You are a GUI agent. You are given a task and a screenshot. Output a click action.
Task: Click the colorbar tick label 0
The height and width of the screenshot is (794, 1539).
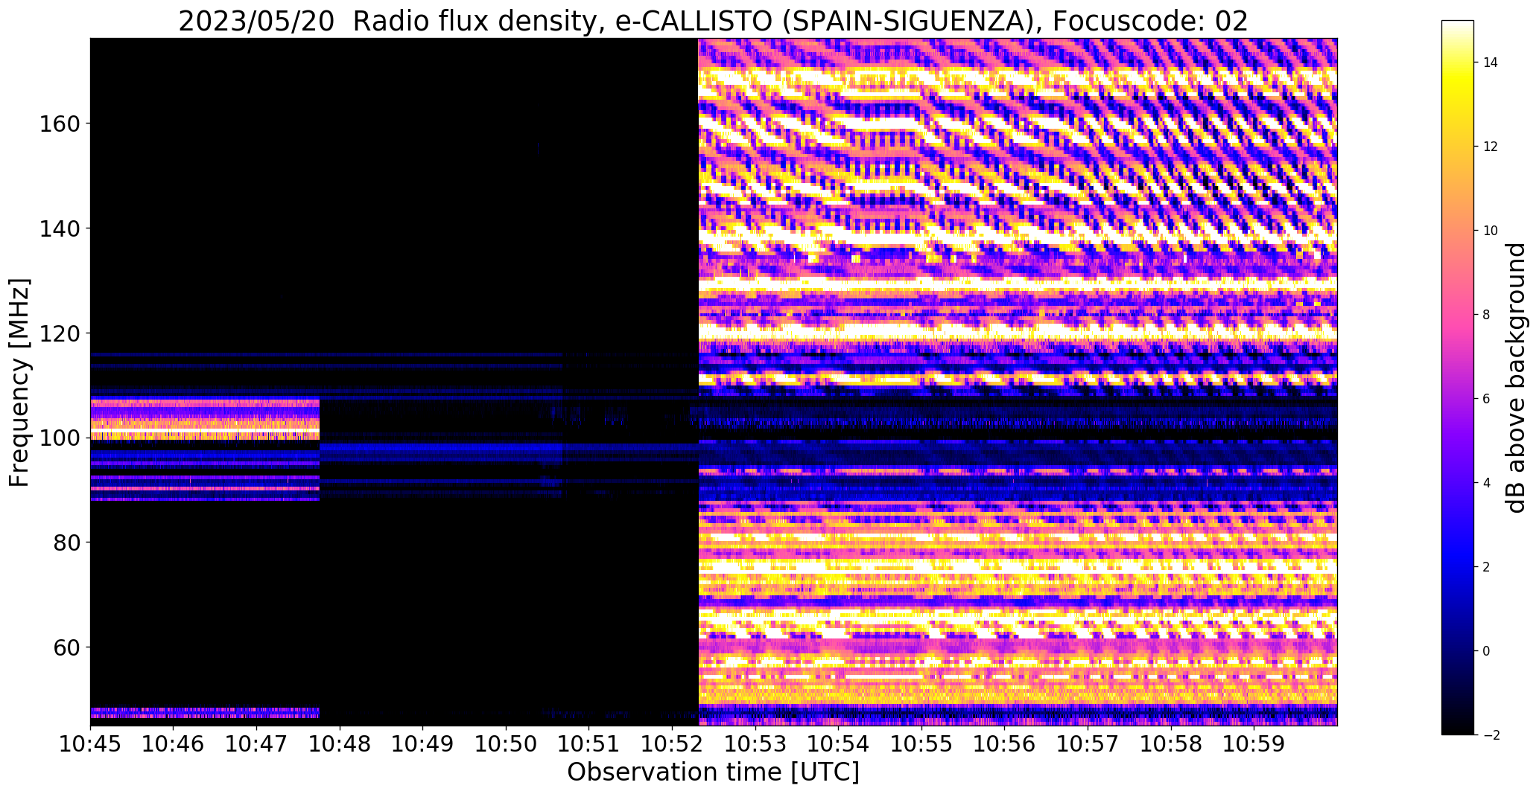(x=1487, y=651)
